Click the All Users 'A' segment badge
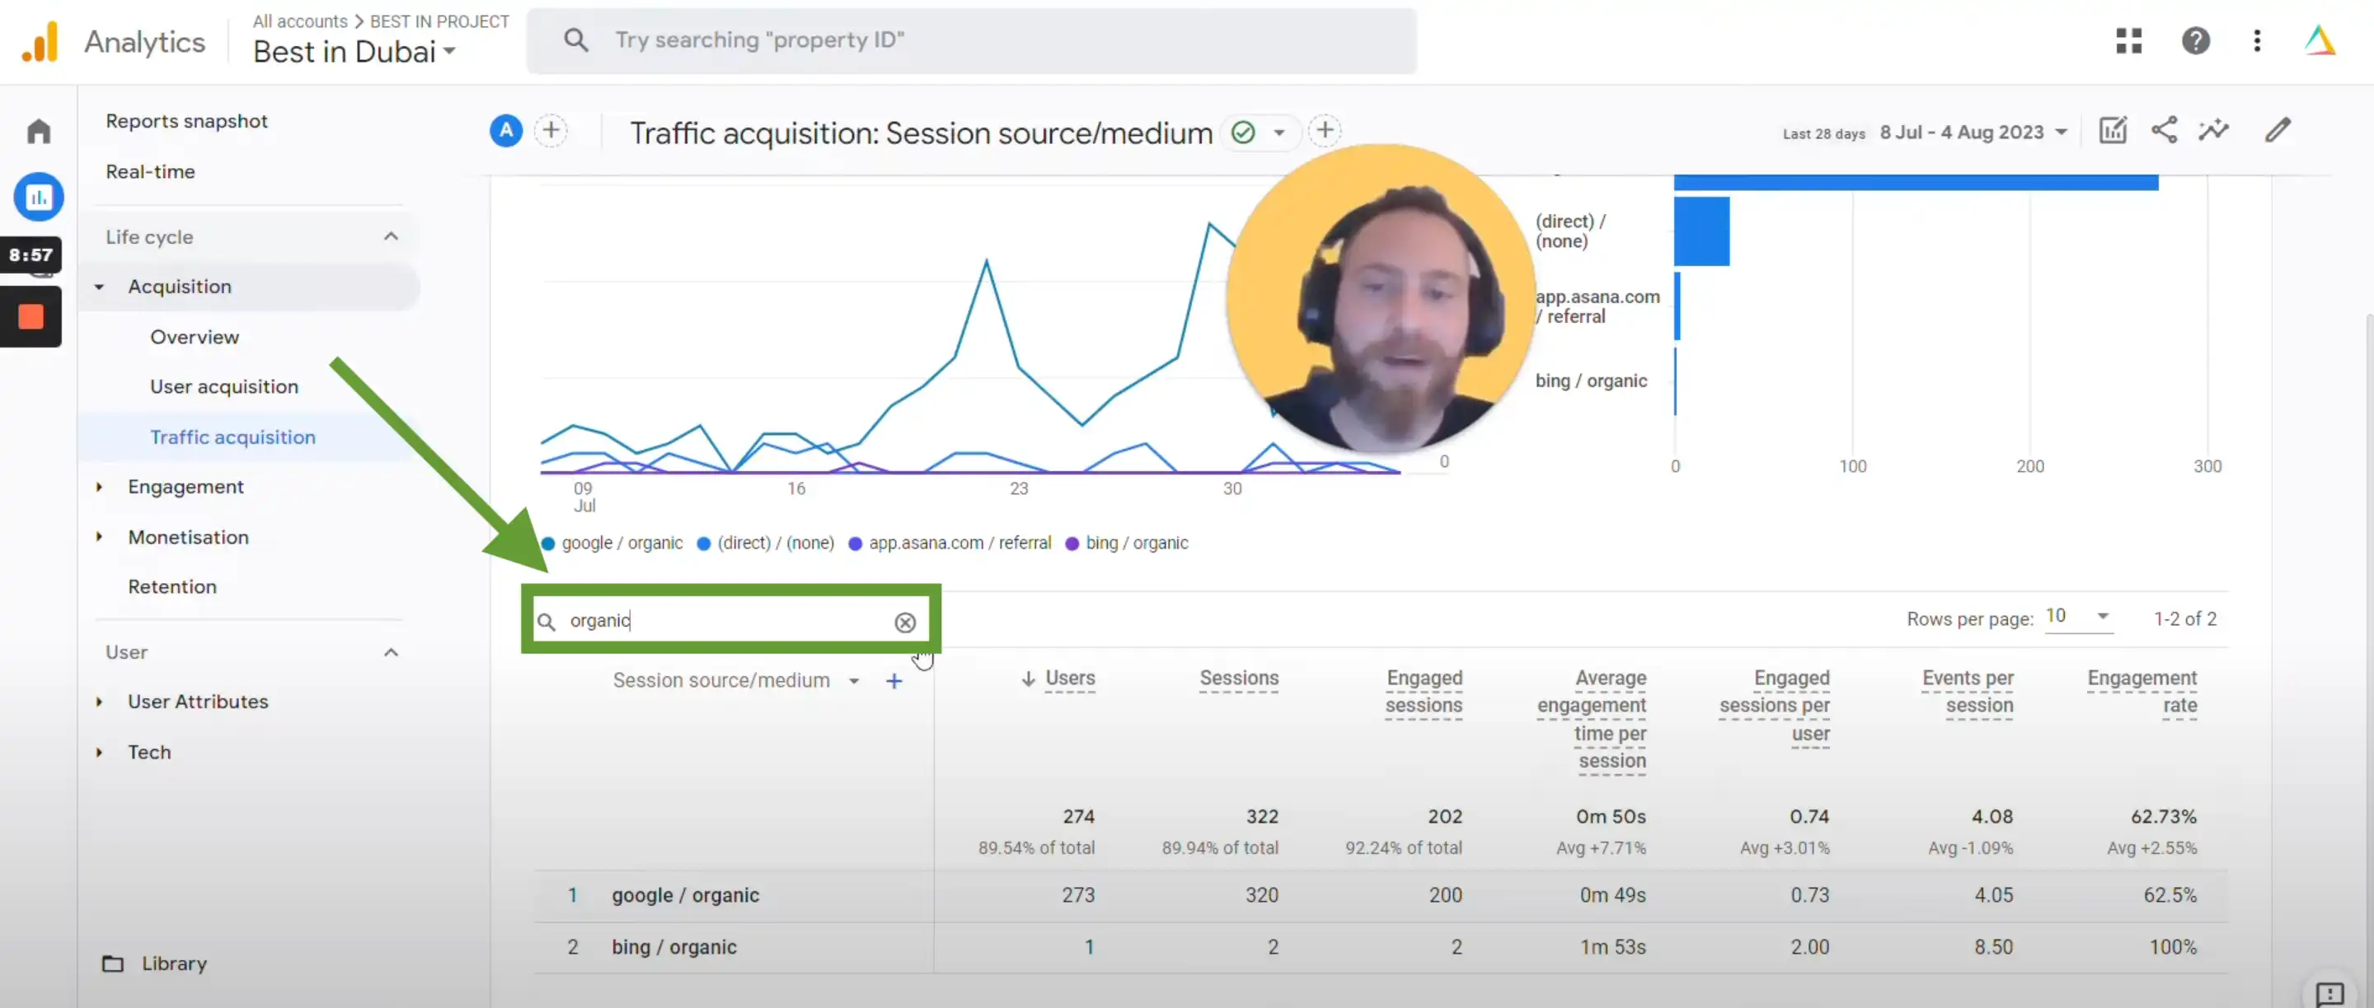This screenshot has height=1008, width=2374. pyautogui.click(x=506, y=131)
